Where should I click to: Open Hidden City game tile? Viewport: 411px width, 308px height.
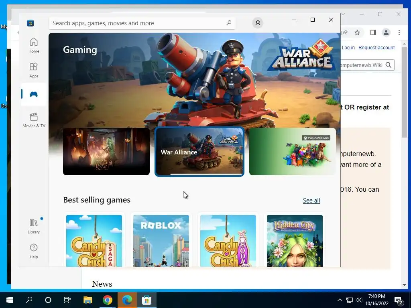click(295, 241)
